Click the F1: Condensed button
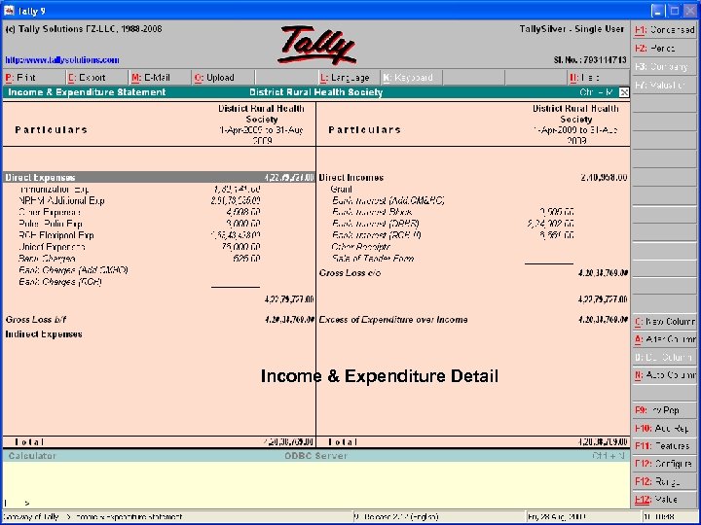 tap(665, 30)
